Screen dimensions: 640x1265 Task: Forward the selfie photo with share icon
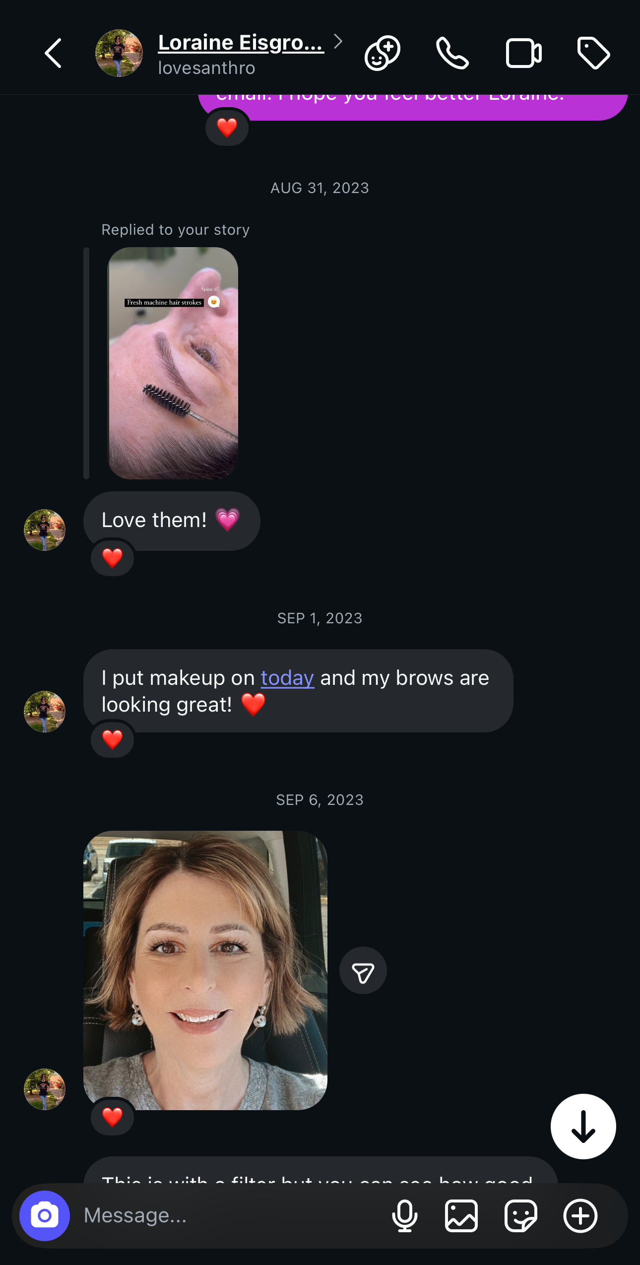pos(363,971)
